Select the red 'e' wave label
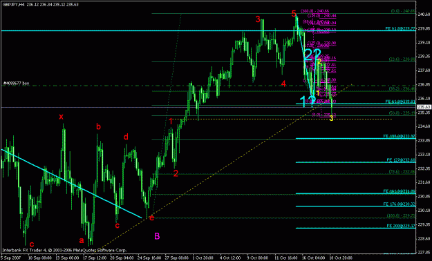The width and height of the screenshot is (432, 261). pos(151,218)
